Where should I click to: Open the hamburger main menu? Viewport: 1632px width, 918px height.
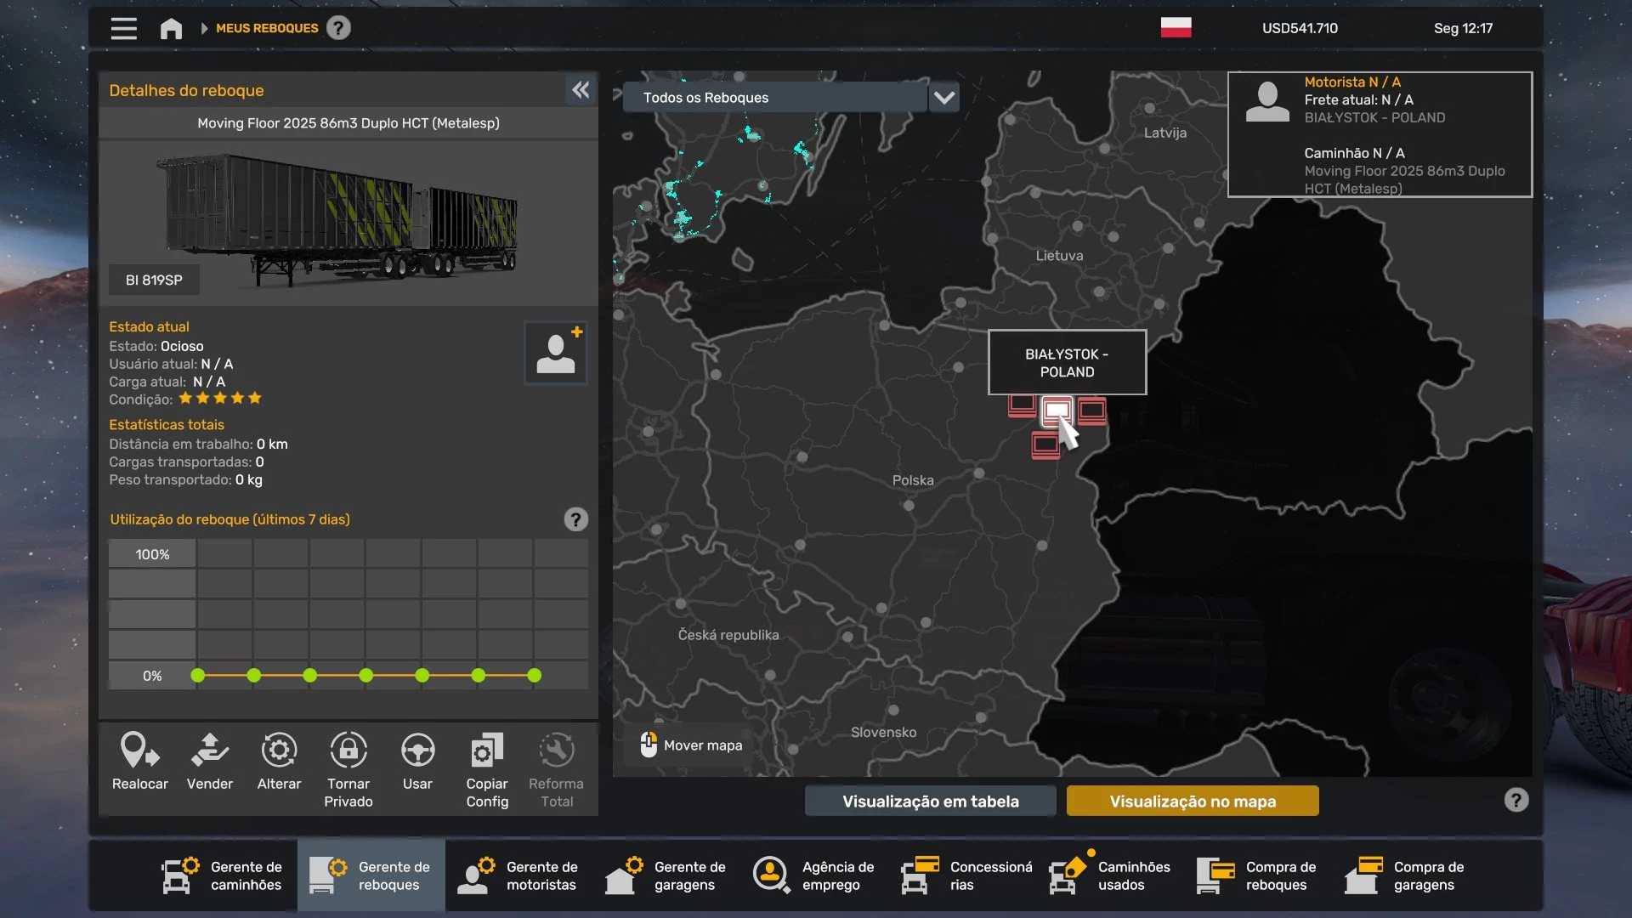124,29
